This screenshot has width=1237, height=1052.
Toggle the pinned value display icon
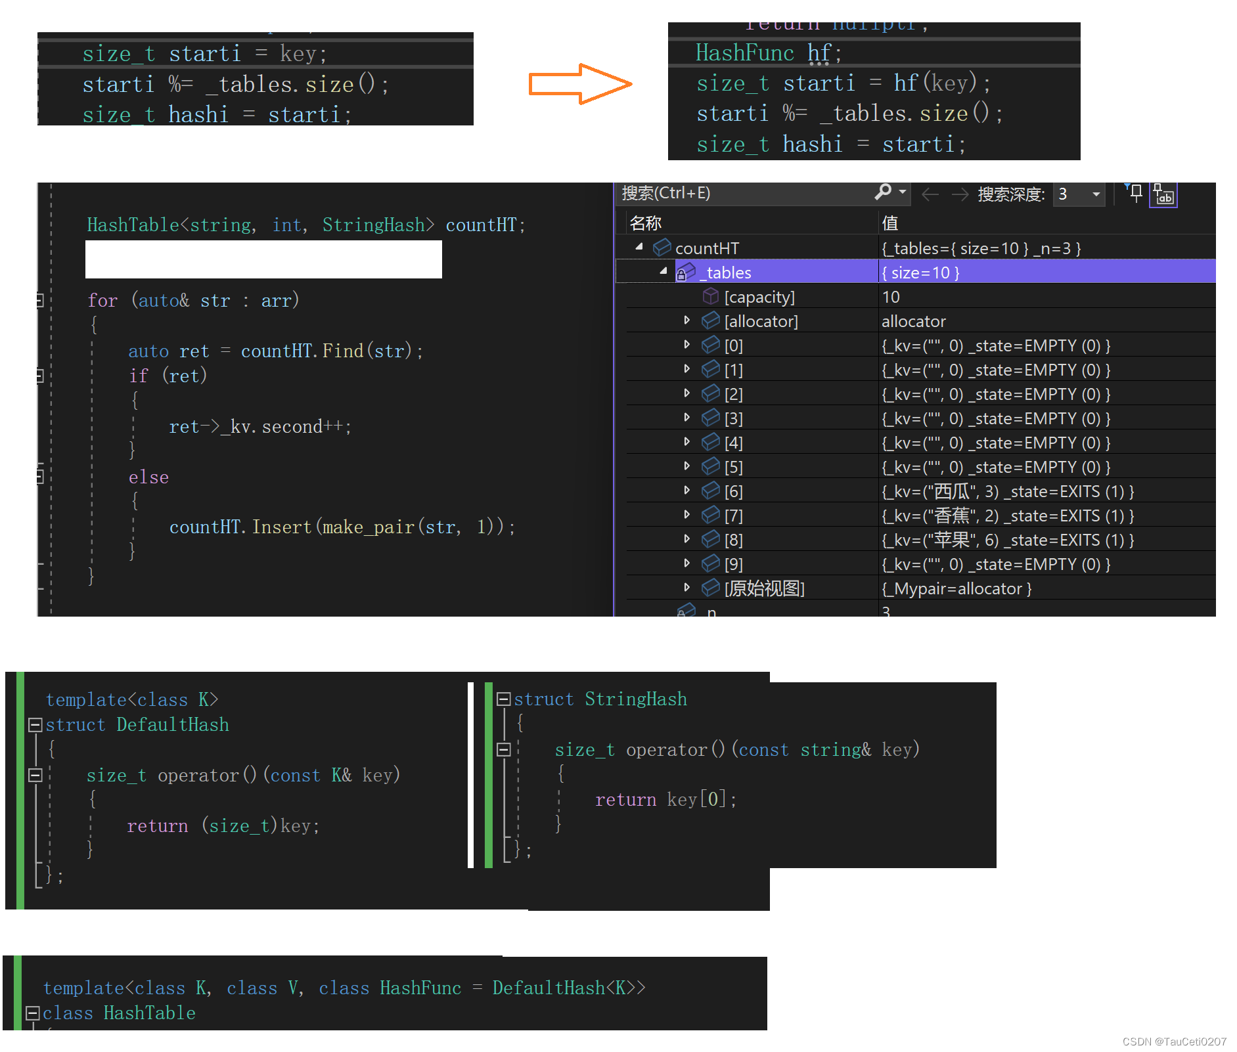pos(1163,194)
